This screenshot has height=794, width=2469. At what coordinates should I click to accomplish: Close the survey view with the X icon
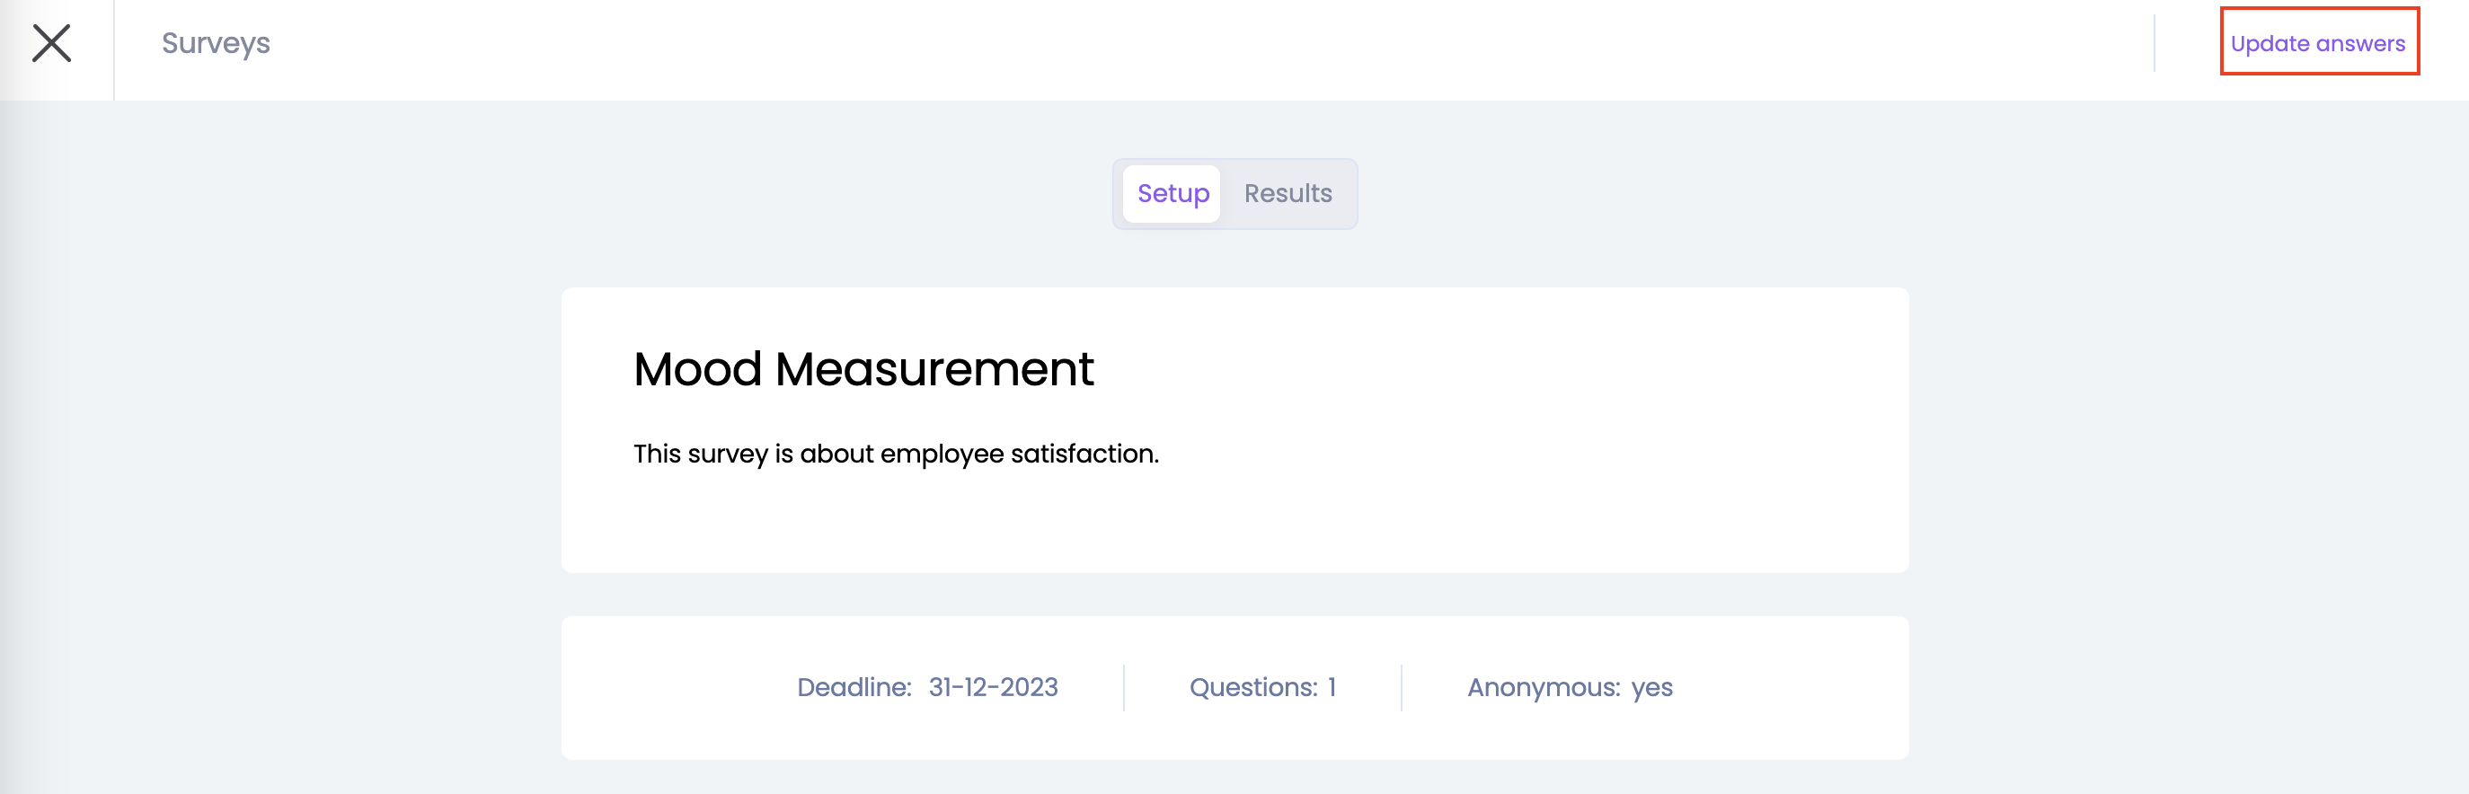click(x=52, y=43)
